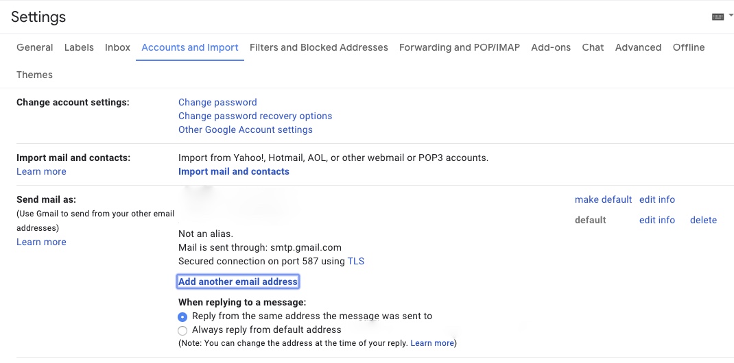Open Change password recovery options

(x=255, y=116)
